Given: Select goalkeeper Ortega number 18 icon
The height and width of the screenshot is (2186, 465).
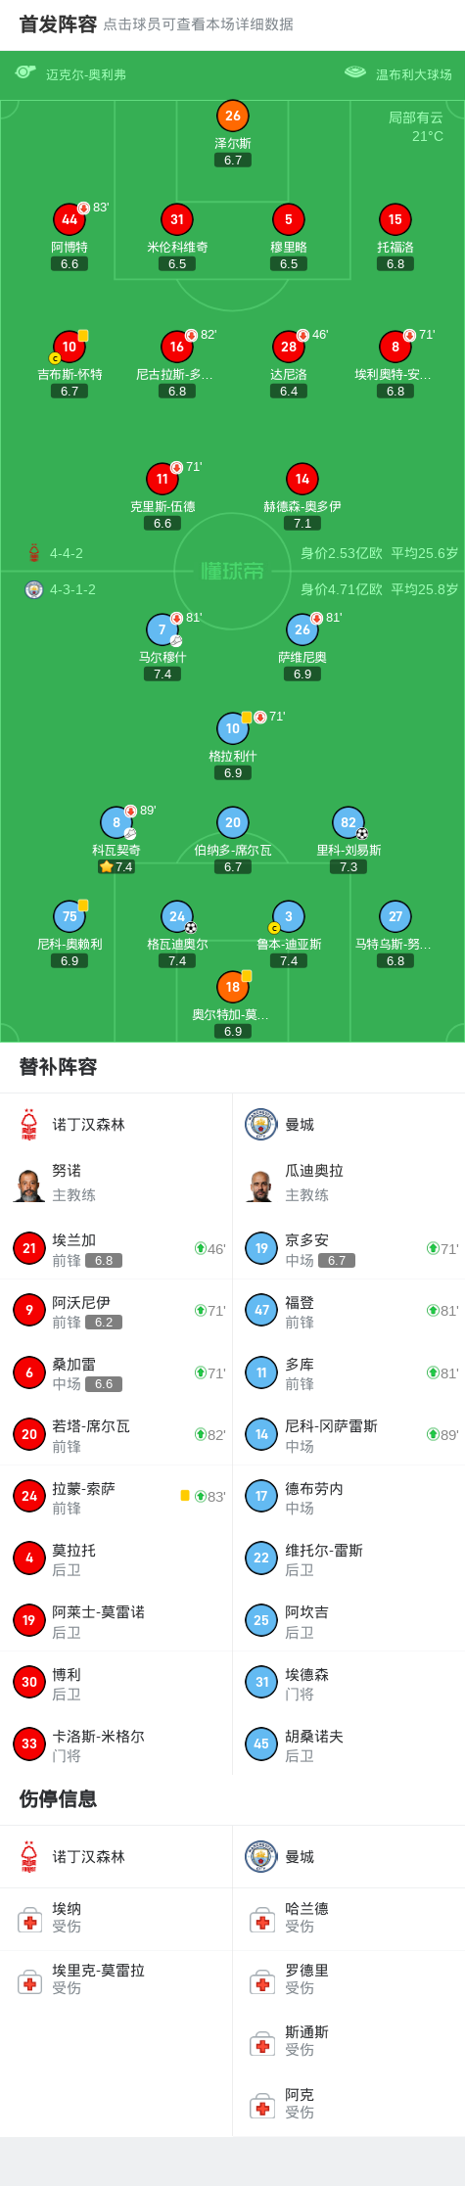Looking at the screenshot, I should point(233,987).
